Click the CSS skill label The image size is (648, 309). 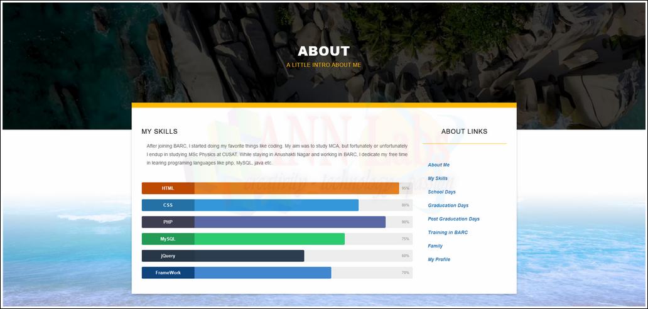click(168, 205)
